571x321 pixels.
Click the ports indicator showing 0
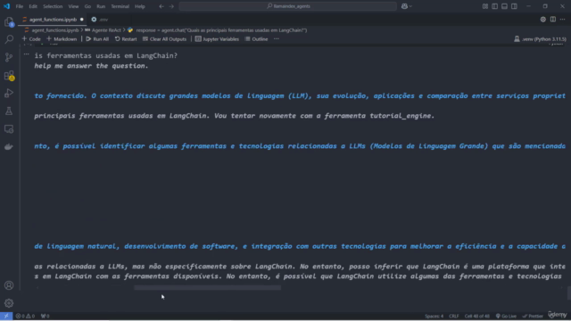46,316
